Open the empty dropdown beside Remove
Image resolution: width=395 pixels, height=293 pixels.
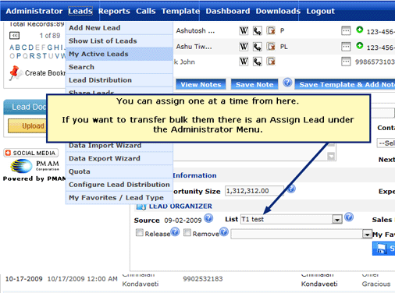301,234
